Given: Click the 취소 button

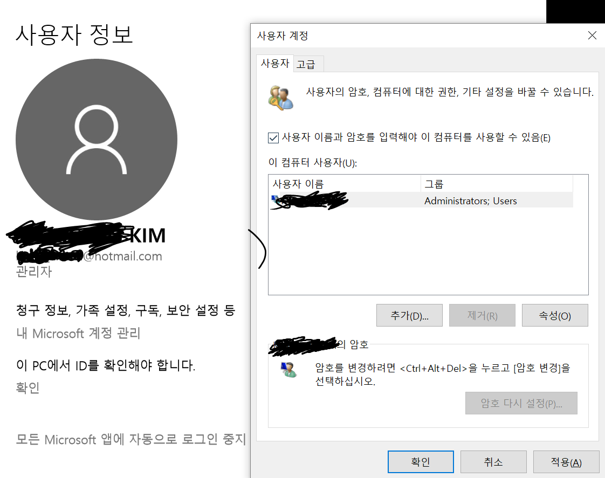Looking at the screenshot, I should (x=493, y=462).
